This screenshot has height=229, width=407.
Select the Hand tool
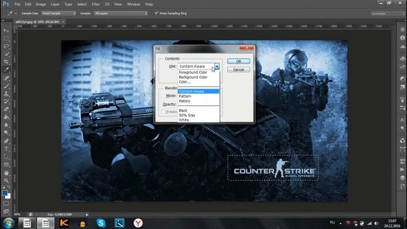point(6,173)
